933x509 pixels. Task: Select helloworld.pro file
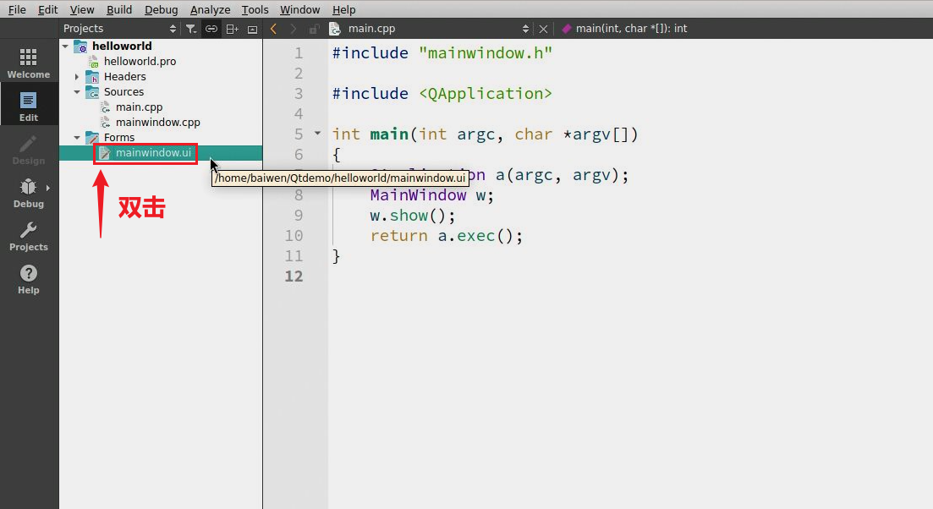click(x=140, y=62)
